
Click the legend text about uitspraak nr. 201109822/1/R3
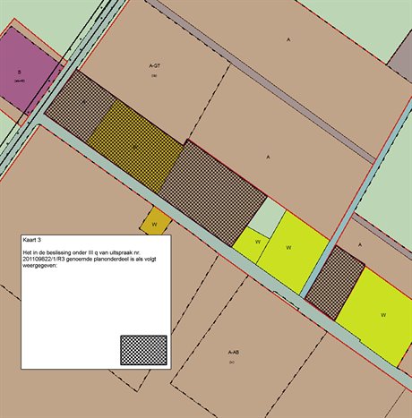click(x=90, y=260)
